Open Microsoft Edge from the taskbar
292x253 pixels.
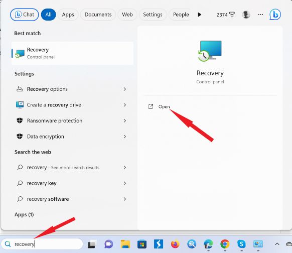[208, 244]
